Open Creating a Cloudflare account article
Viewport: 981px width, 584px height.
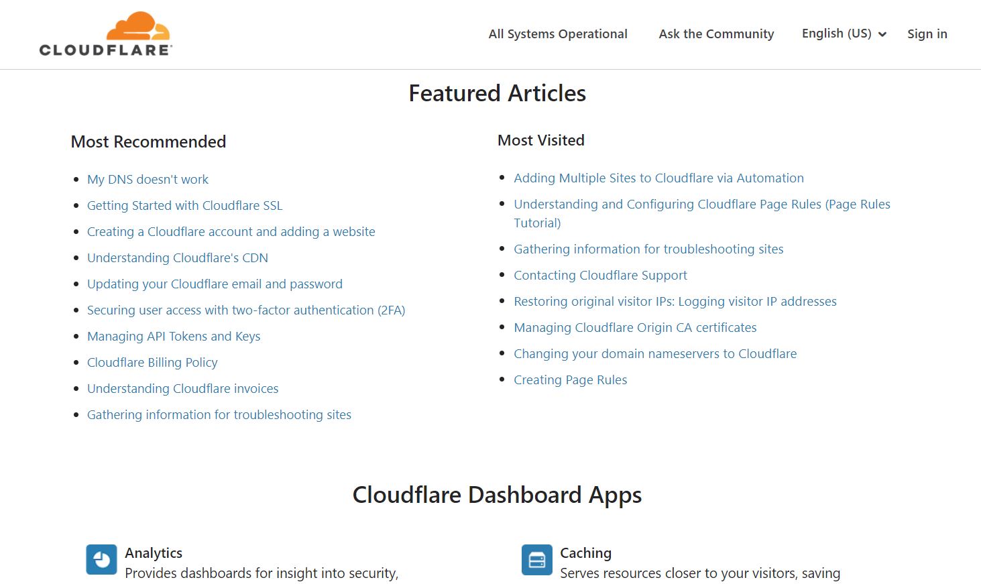tap(231, 231)
